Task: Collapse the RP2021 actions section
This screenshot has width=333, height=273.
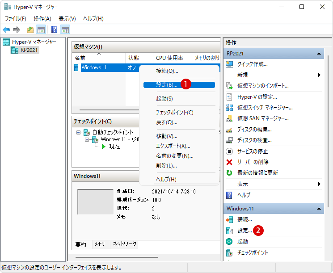Action: coord(319,54)
